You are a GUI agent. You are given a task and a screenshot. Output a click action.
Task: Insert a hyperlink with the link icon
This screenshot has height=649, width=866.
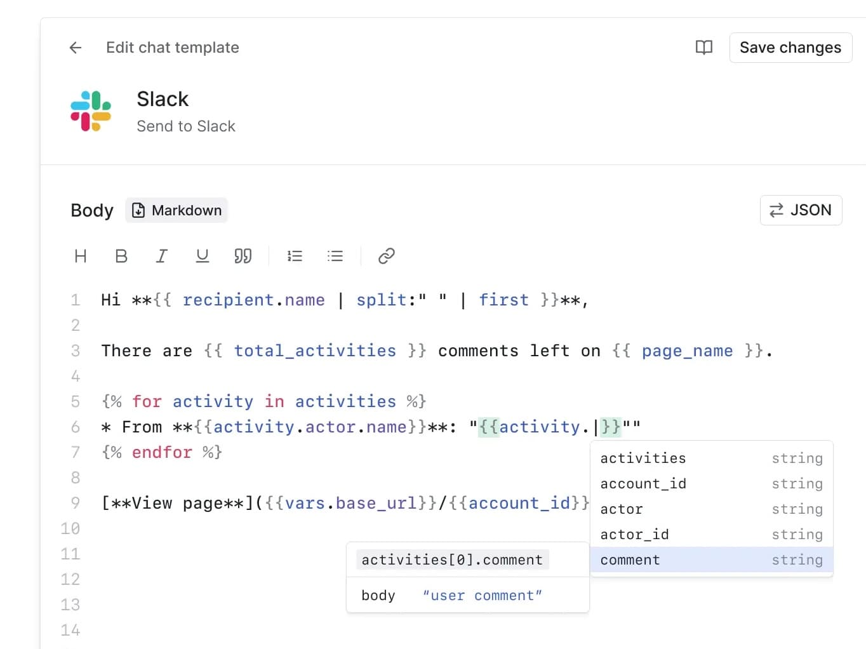click(386, 256)
